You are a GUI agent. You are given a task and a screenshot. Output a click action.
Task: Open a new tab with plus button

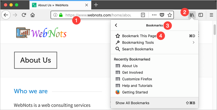(96, 5)
